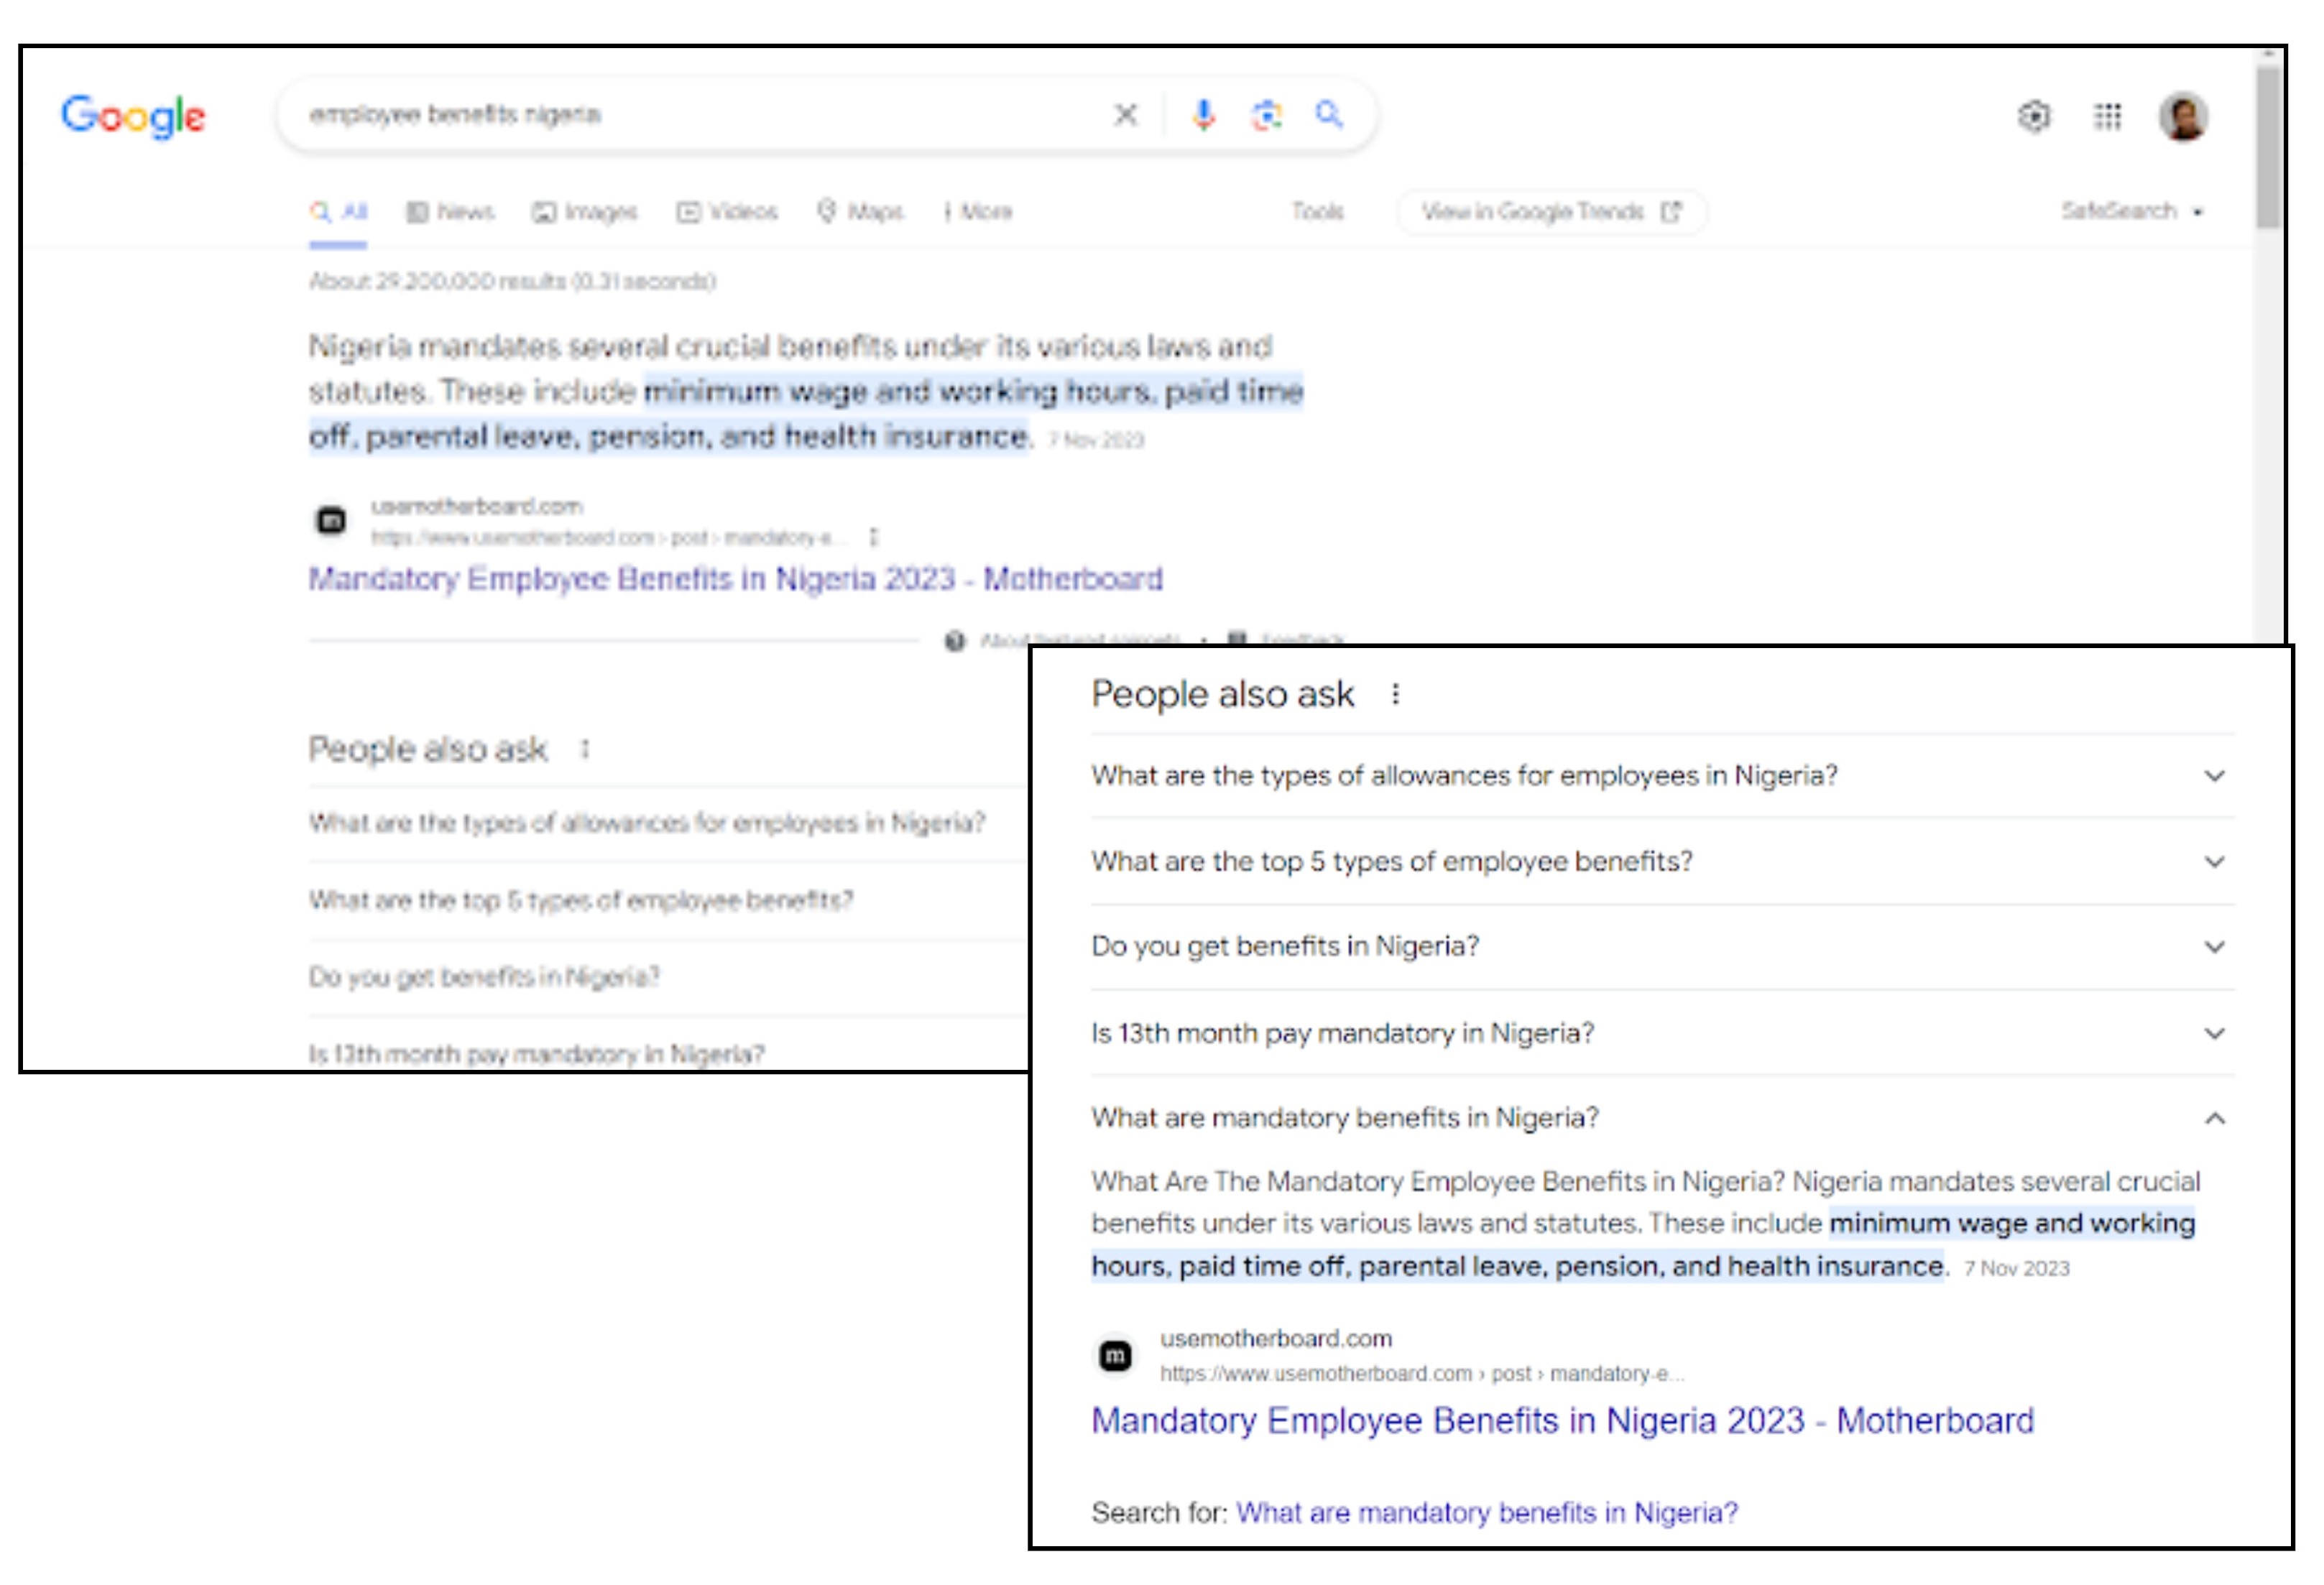The image size is (2324, 1585).
Task: Click the usemotherboard favicon in featured snippet
Action: click(331, 521)
